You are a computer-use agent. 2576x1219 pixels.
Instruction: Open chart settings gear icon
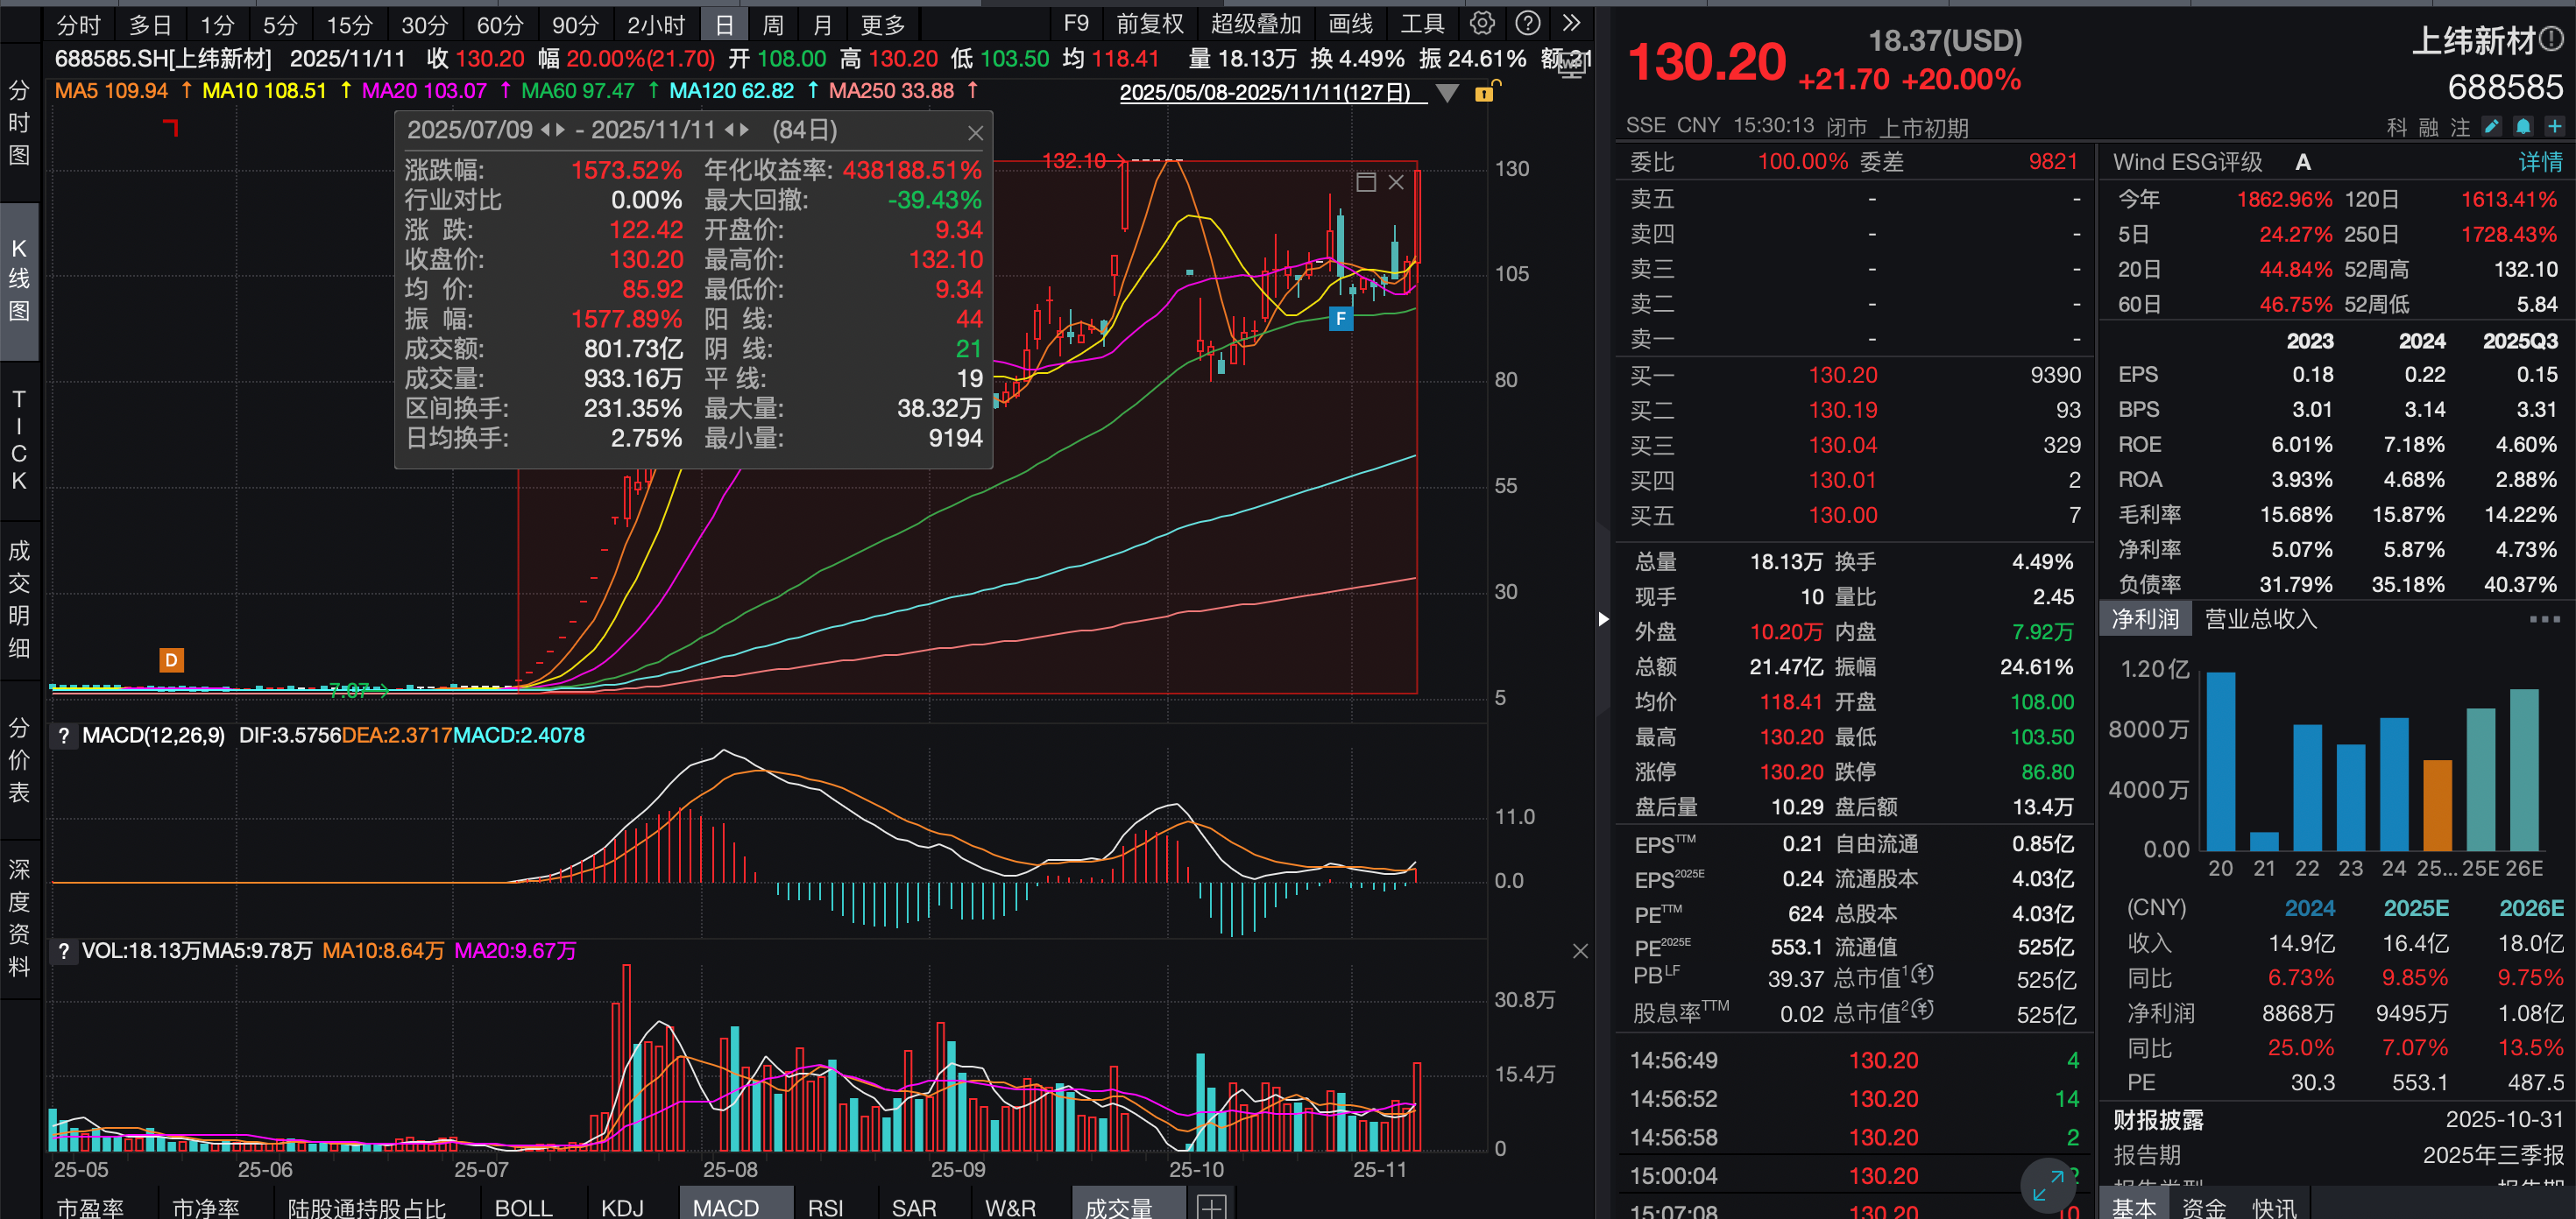(x=1482, y=24)
